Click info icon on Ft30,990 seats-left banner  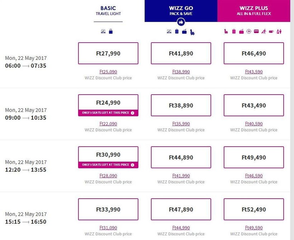(x=133, y=165)
